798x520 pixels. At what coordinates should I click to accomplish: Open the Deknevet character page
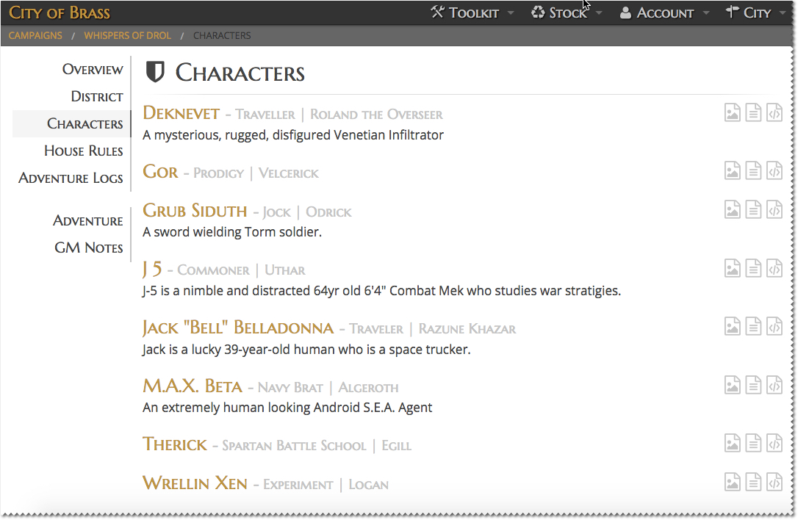tap(181, 113)
